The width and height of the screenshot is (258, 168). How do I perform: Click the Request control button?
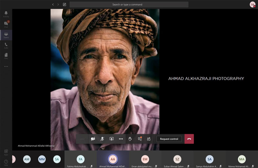[x=169, y=139]
